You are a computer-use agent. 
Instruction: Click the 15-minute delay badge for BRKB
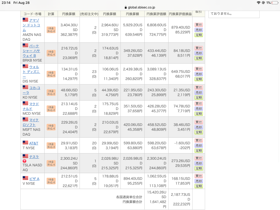[51, 53]
